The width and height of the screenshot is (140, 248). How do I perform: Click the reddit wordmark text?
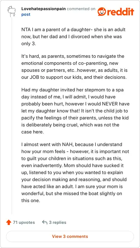tap(120, 12)
